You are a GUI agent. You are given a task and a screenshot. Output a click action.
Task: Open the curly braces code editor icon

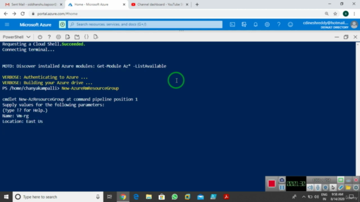[x=86, y=37]
